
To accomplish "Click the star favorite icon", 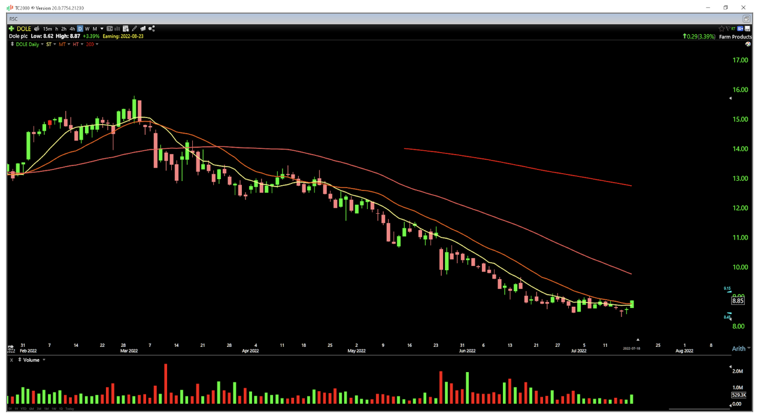I will click(722, 28).
